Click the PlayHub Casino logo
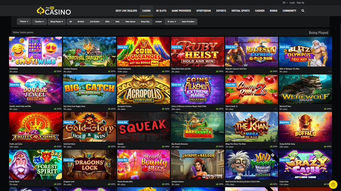This screenshot has width=341, height=191. (54, 11)
